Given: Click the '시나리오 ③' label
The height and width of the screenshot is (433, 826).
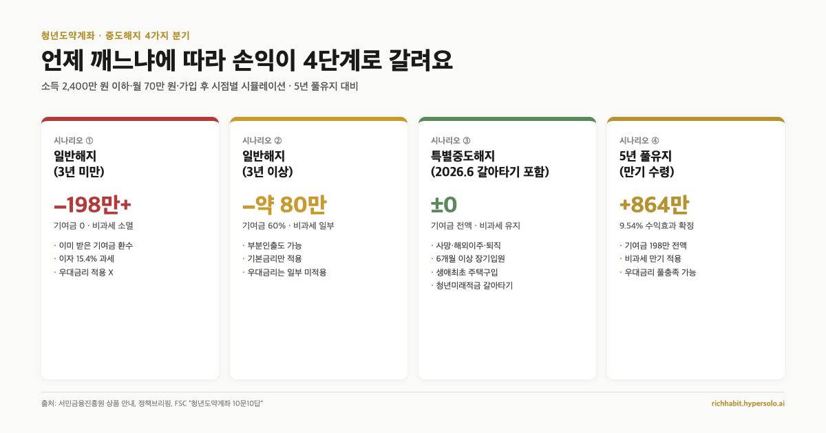Looking at the screenshot, I should pos(451,140).
